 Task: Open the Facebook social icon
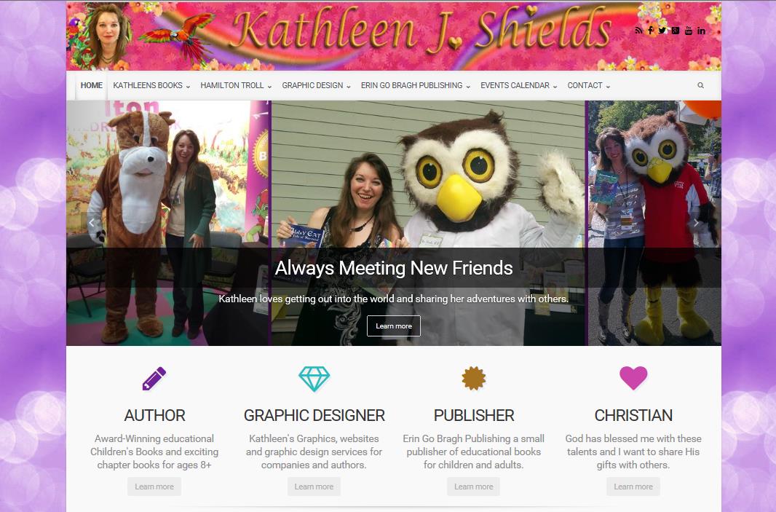(651, 31)
